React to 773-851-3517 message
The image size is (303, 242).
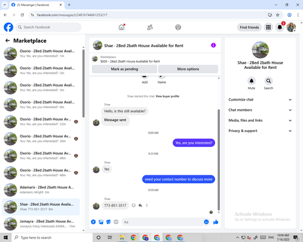click(x=133, y=205)
